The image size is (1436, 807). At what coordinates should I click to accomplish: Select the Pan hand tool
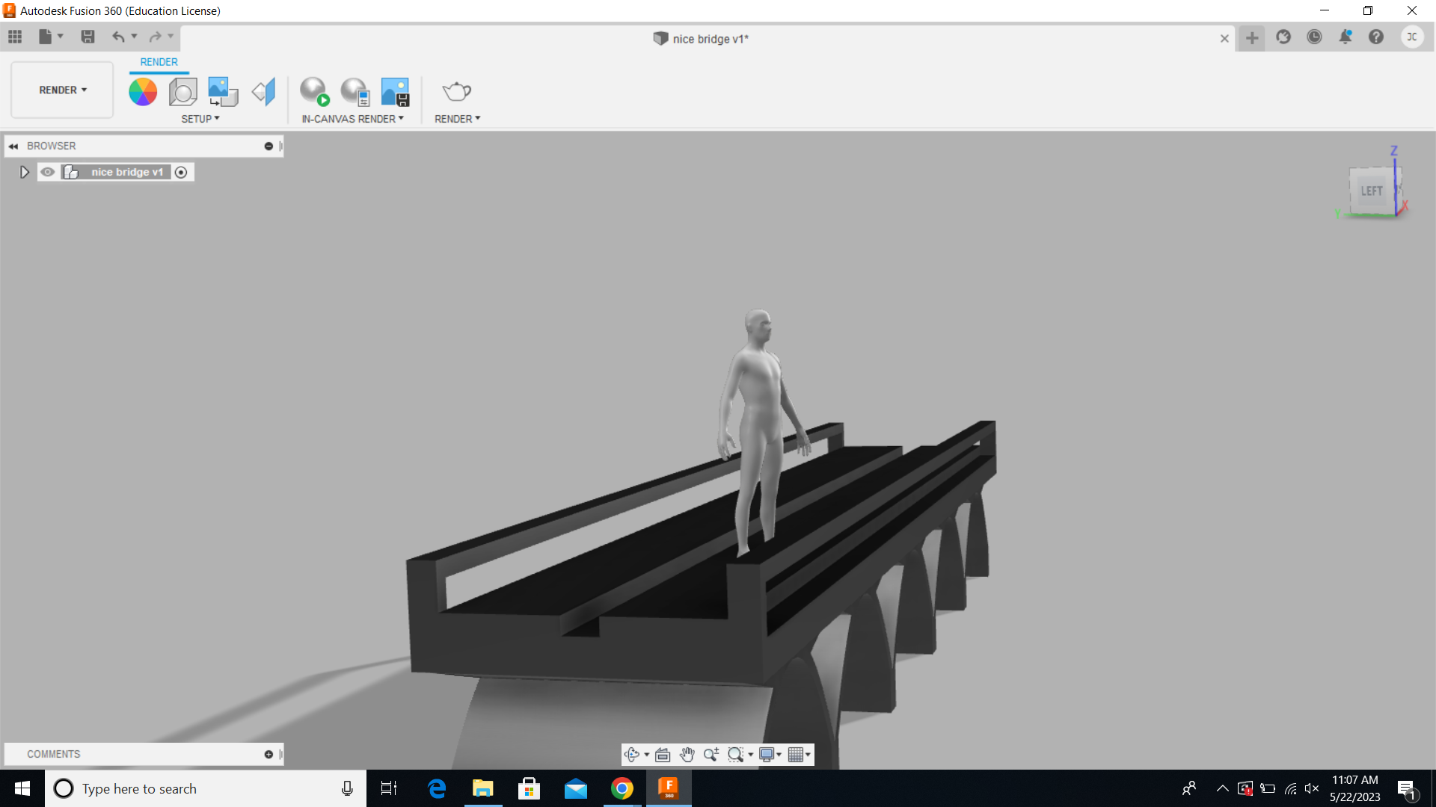click(x=687, y=754)
